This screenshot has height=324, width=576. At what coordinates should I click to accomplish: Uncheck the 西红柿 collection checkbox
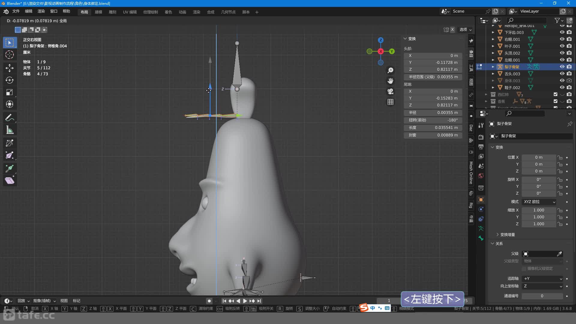tap(556, 94)
